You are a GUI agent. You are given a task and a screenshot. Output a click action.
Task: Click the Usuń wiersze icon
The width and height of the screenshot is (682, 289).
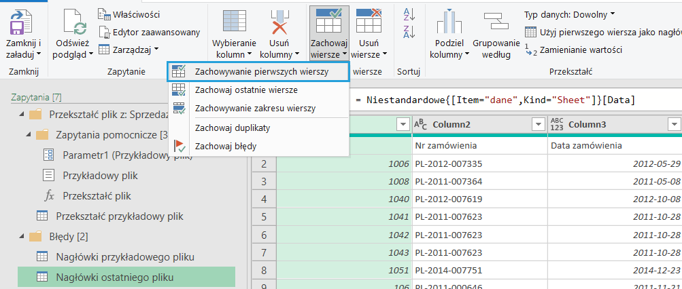[x=369, y=20]
